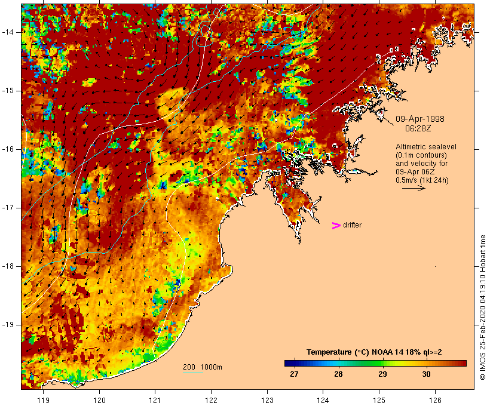Viewport: 490px width, 406px height.
Task: Click the time label 06:28Z
Action: coord(418,128)
